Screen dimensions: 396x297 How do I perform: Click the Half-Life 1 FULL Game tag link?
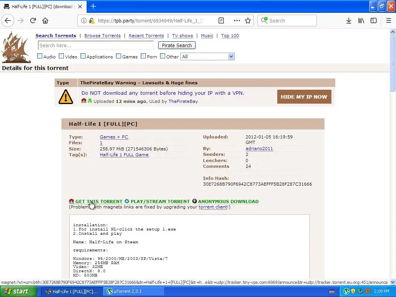point(124,155)
